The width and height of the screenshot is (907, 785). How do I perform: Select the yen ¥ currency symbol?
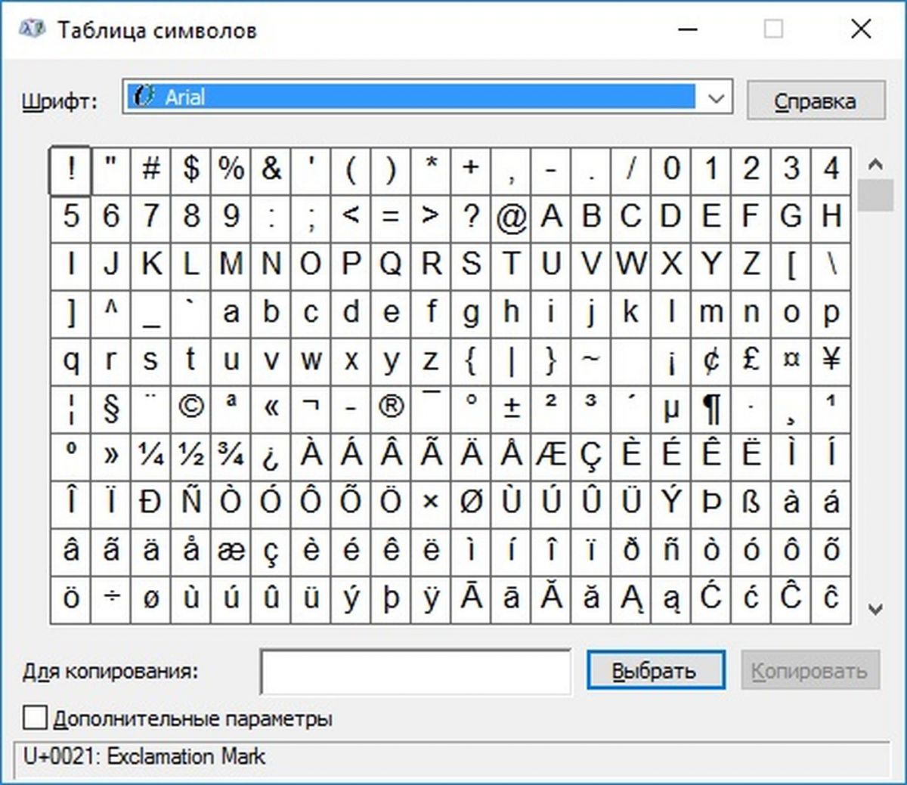(x=831, y=360)
